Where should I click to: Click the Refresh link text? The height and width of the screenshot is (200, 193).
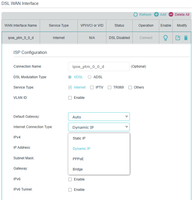(145, 15)
